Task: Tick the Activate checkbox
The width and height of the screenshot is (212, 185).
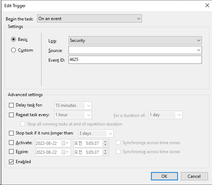Action: pyautogui.click(x=11, y=143)
